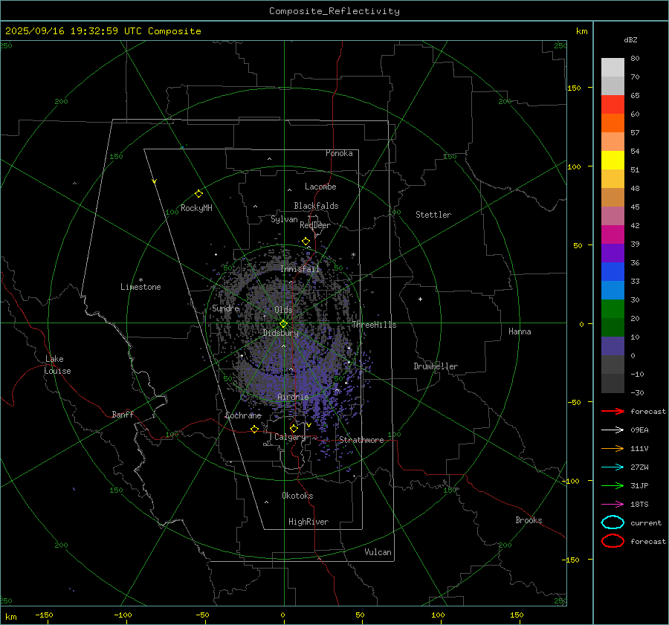Choose the green 31JP arrow legend entry

tap(613, 485)
